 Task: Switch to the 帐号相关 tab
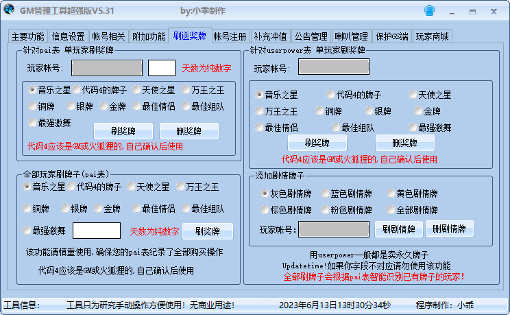(x=108, y=36)
